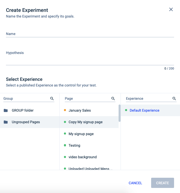
Task: Click green dot beside Default Experience
Action: pos(126,110)
